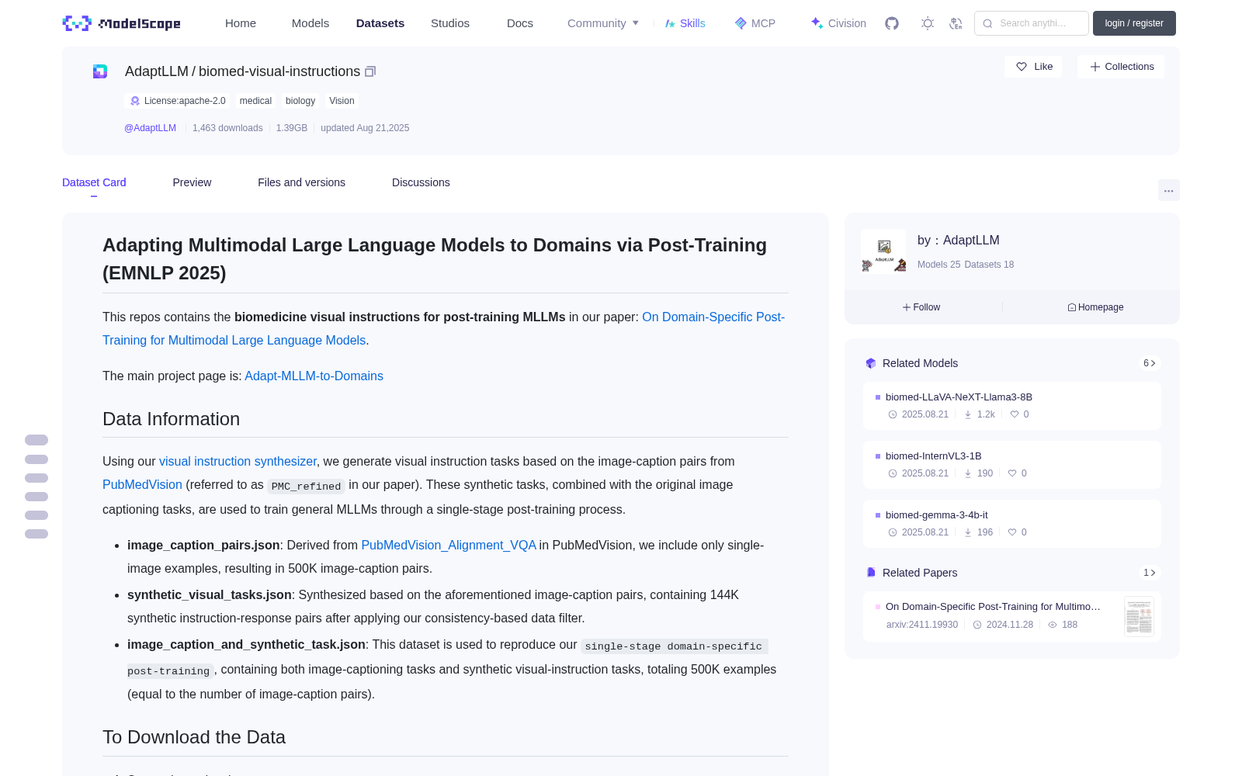
Task: Click the AdaptLLM dataset avatar icon
Action: coord(100,71)
